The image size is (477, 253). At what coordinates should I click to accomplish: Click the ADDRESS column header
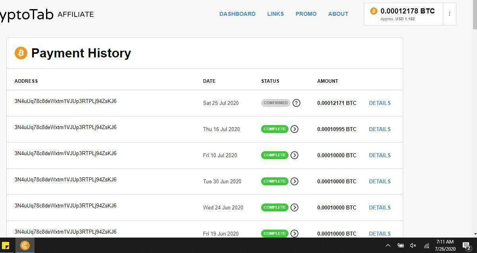(x=26, y=81)
